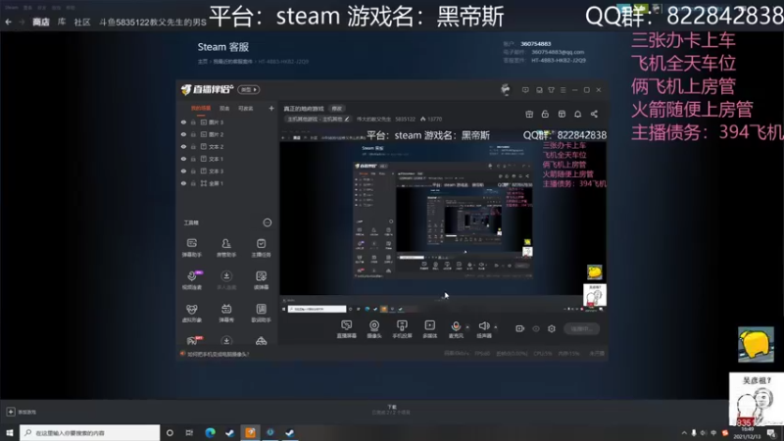Switch to the first scene tab
784x441 pixels.
201,108
